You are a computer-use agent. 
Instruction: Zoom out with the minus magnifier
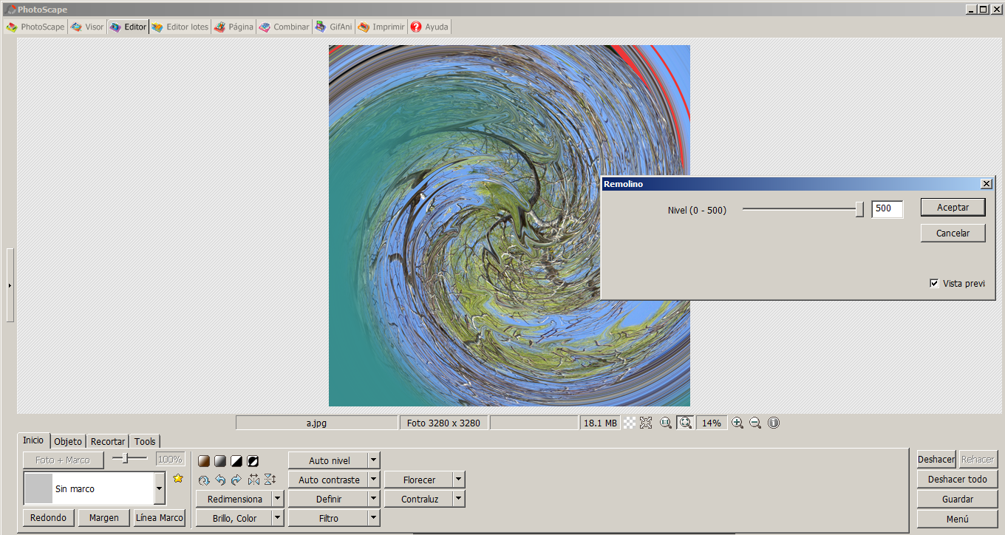click(755, 423)
